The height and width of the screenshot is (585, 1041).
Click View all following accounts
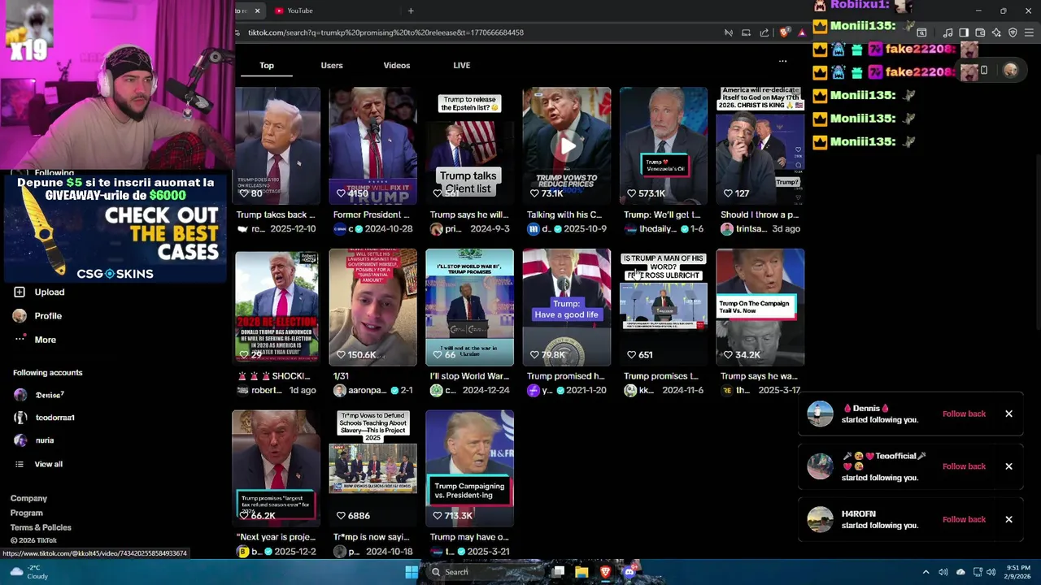pos(48,464)
